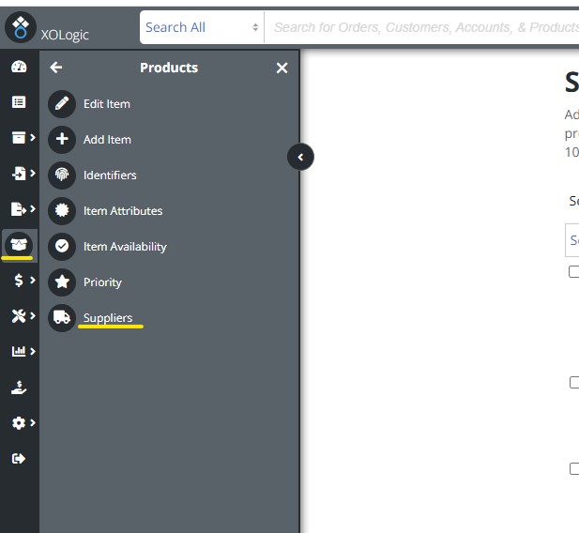The image size is (579, 533).
Task: Expand the tools wrench sidebar menu
Action: click(x=24, y=316)
